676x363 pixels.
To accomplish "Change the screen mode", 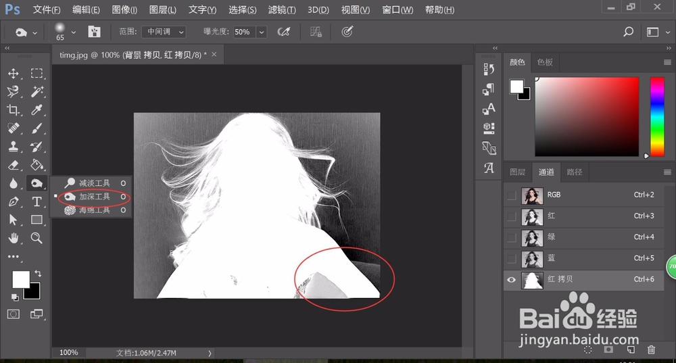I will coord(37,314).
